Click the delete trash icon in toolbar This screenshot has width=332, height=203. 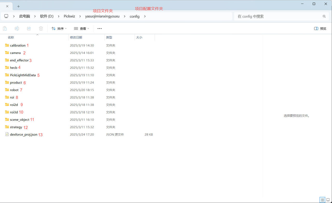pos(41,29)
